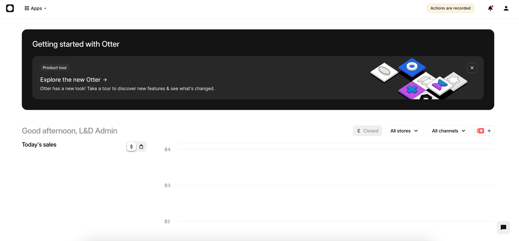Open the Apps grid menu
The width and height of the screenshot is (519, 241).
click(x=27, y=8)
